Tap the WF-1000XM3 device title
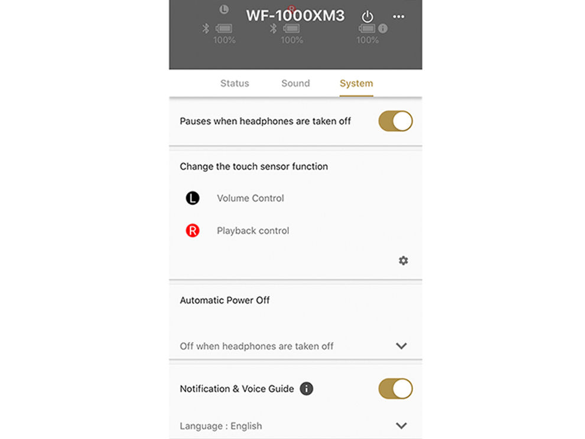The width and height of the screenshot is (585, 439). click(x=295, y=16)
